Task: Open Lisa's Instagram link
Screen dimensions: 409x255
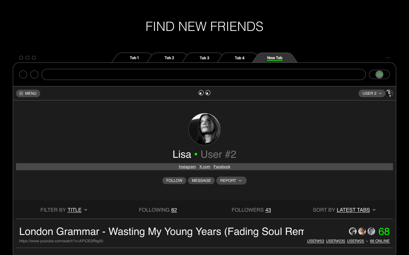Action: (x=187, y=167)
